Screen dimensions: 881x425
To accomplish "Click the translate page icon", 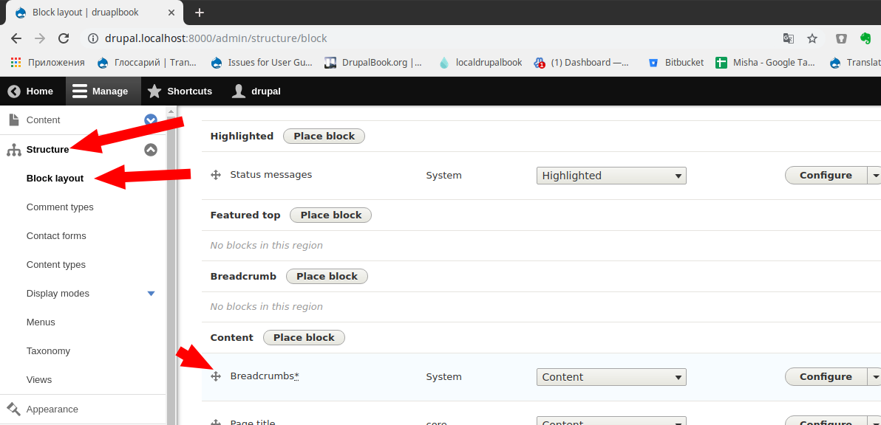I will tap(789, 38).
